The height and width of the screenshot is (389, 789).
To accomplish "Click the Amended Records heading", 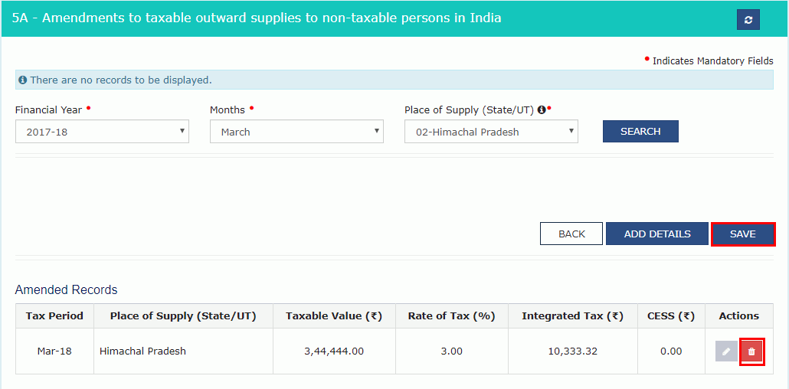I will click(x=67, y=290).
